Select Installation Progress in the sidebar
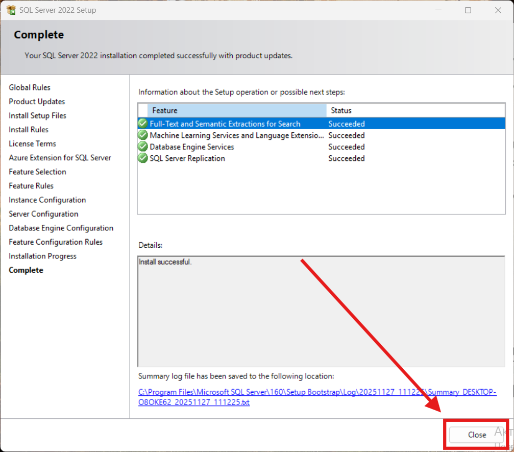 tap(42, 256)
